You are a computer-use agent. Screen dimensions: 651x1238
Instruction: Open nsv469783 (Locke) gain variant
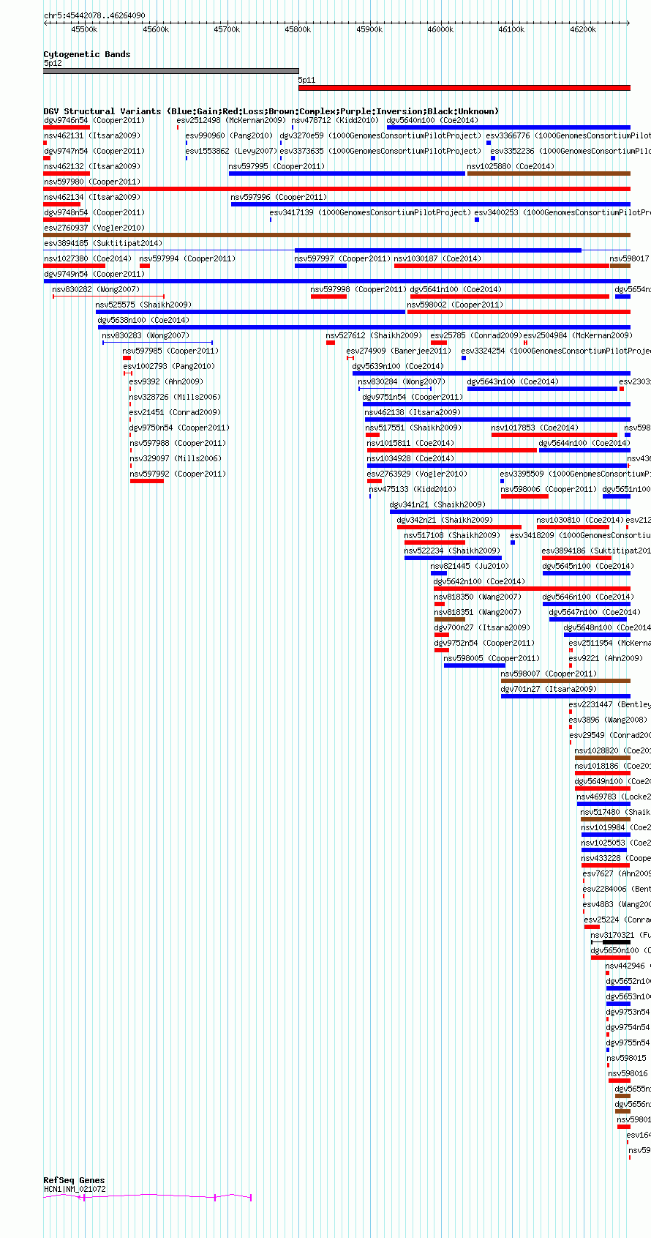point(603,804)
